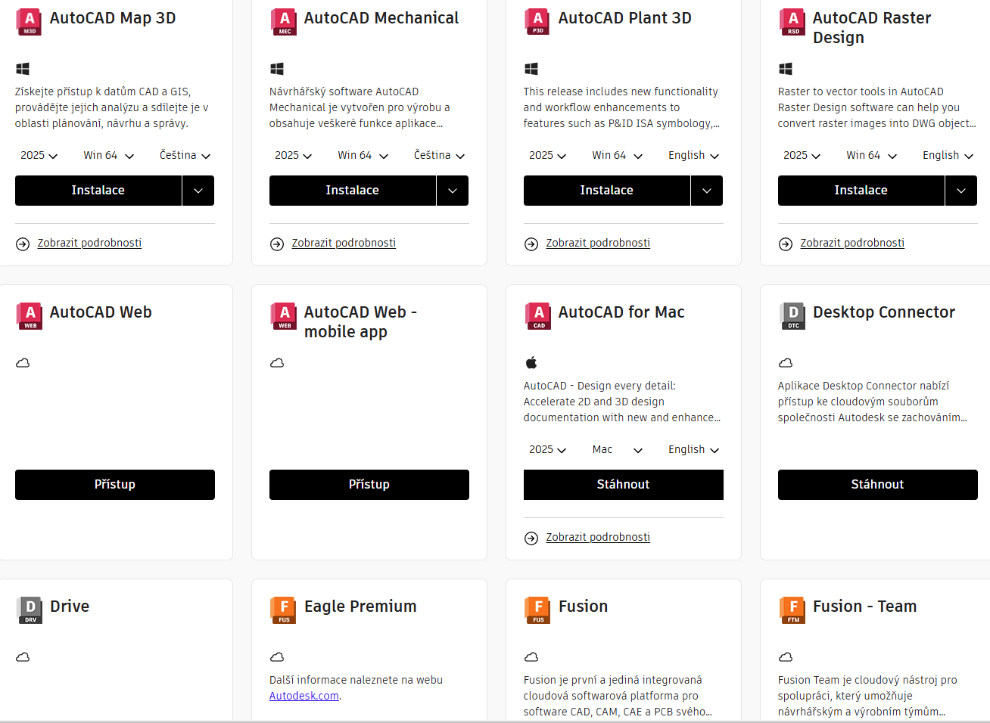Click the 'Eagle Premium' card title
Image resolution: width=990 pixels, height=723 pixels.
pos(360,607)
